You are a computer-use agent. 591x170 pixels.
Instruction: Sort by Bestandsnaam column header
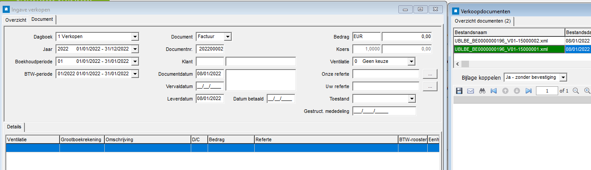(509, 32)
